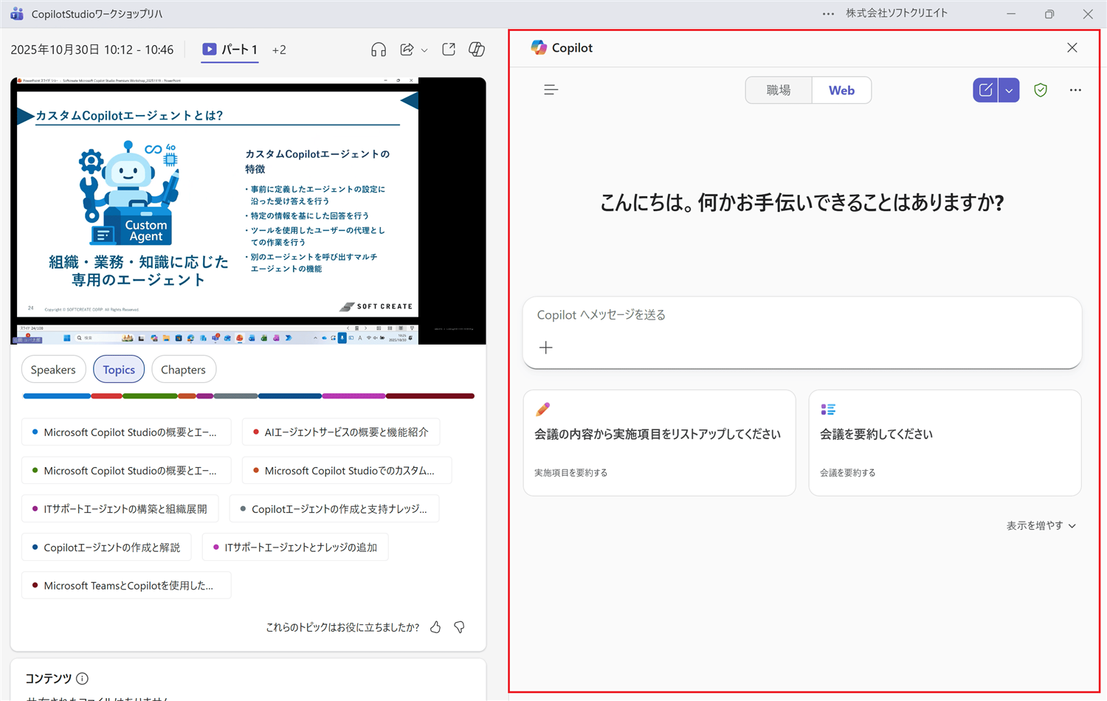Click the Copilot logo icon near the video controls
The height and width of the screenshot is (701, 1107).
[x=477, y=49]
